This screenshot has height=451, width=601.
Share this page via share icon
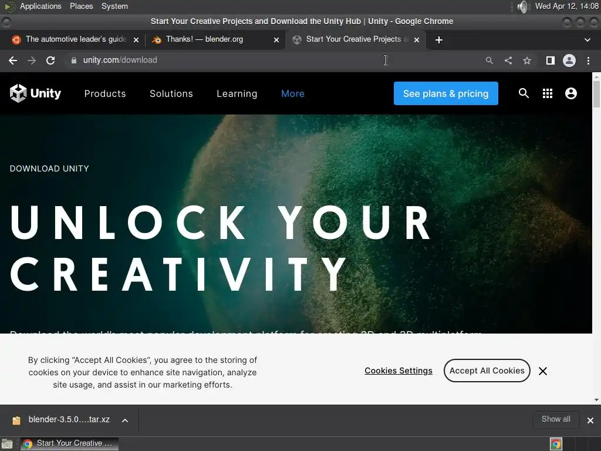click(x=508, y=60)
